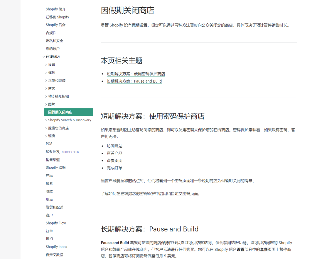
Task: Open 产品 sidebar item
Action: tap(49, 175)
